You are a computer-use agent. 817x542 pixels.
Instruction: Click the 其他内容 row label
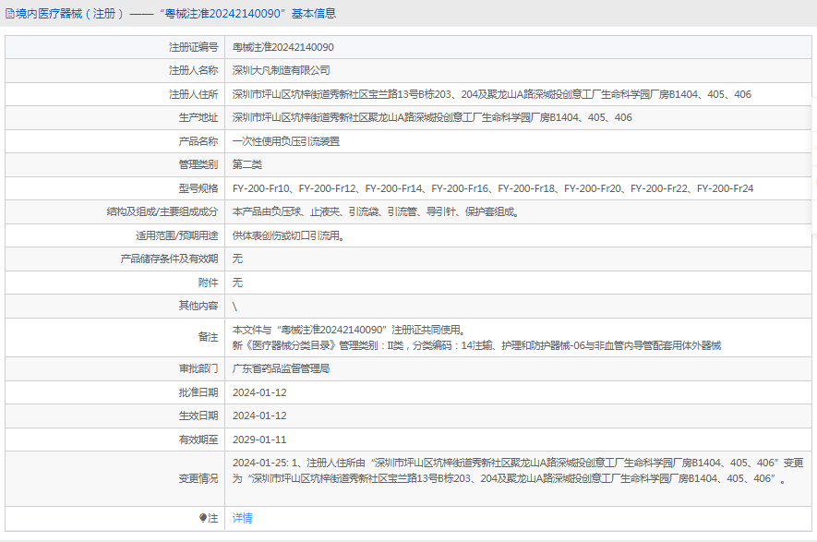point(198,306)
